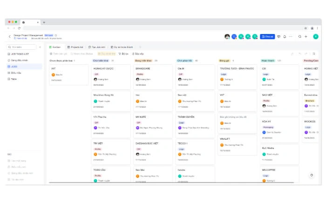Click the blue Chia sẻ share button
Viewport: 326px width, 203px height.
pos(267,36)
